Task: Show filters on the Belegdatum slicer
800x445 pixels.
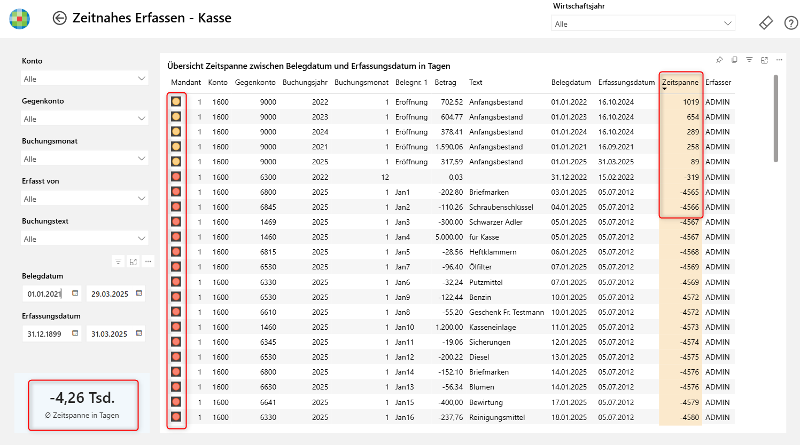Action: click(118, 261)
